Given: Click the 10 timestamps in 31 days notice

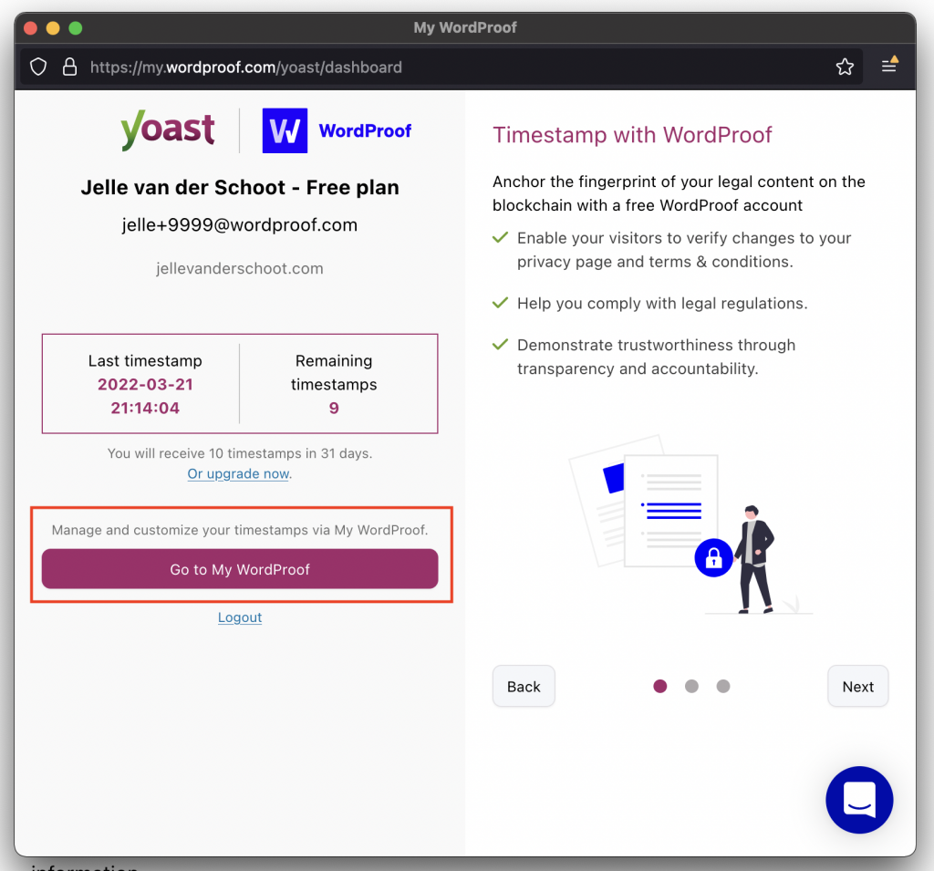Looking at the screenshot, I should tap(240, 453).
